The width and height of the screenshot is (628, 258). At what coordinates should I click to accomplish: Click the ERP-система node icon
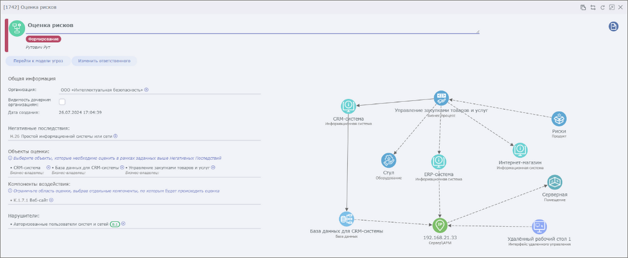pos(439,162)
